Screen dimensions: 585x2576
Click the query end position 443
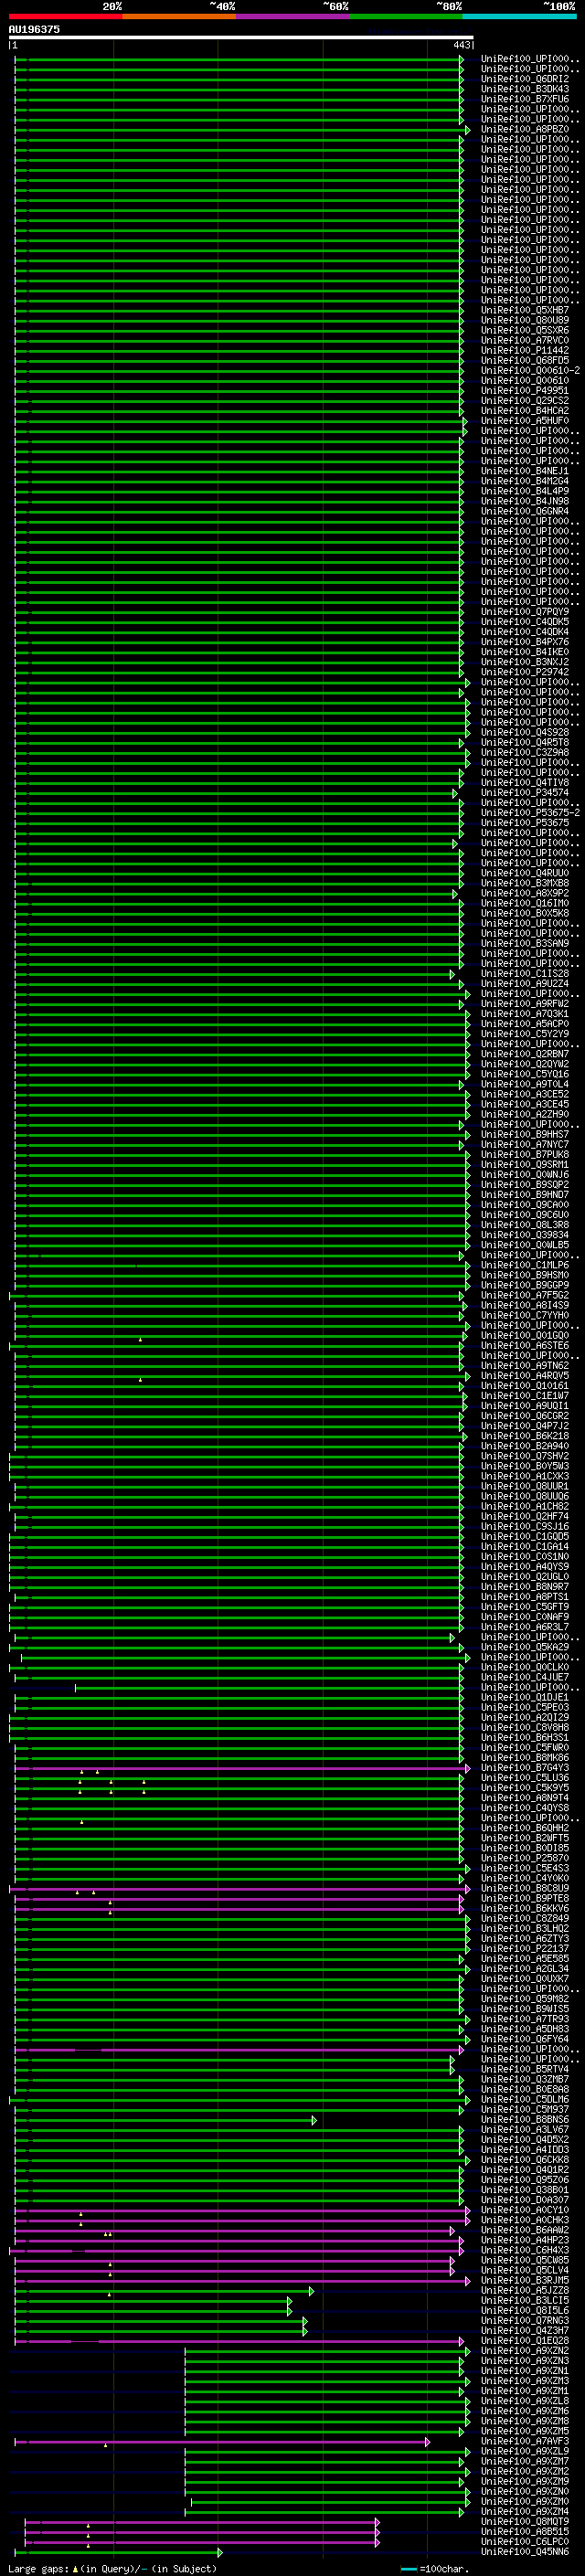461,45
